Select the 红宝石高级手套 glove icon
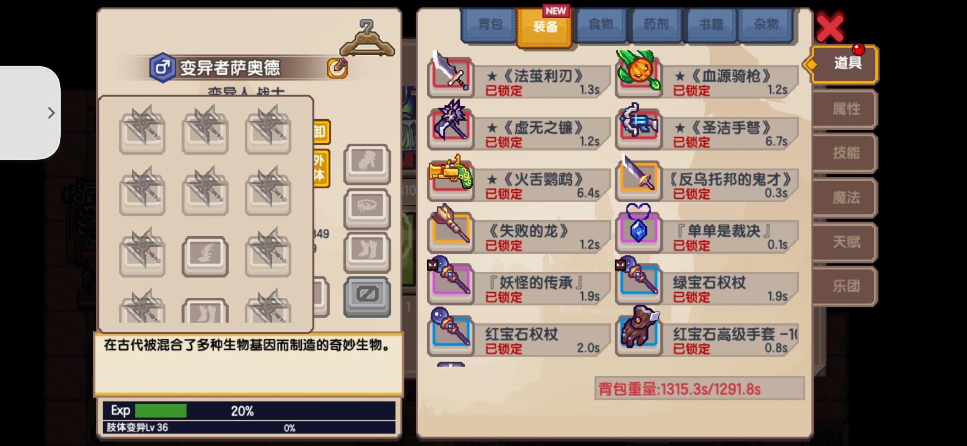 click(x=638, y=331)
